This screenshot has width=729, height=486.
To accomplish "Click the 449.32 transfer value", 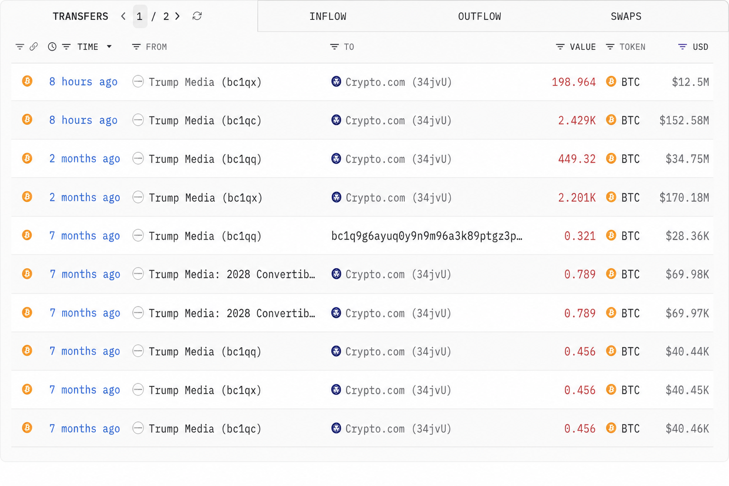I will [577, 159].
